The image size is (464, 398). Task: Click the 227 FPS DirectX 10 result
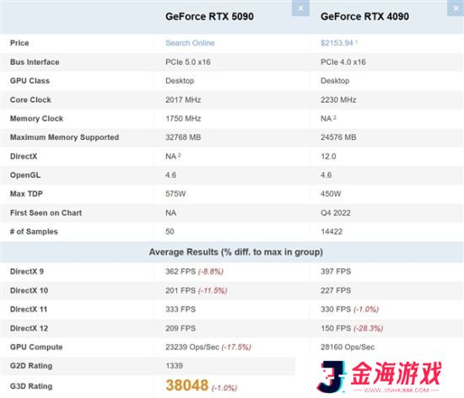[336, 290]
